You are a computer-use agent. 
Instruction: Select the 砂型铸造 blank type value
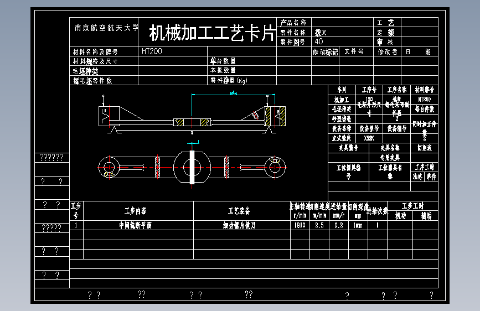click(342, 119)
